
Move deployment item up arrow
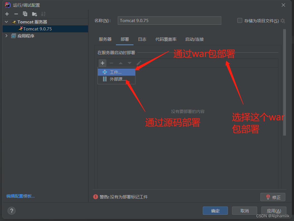pyautogui.click(x=121, y=63)
